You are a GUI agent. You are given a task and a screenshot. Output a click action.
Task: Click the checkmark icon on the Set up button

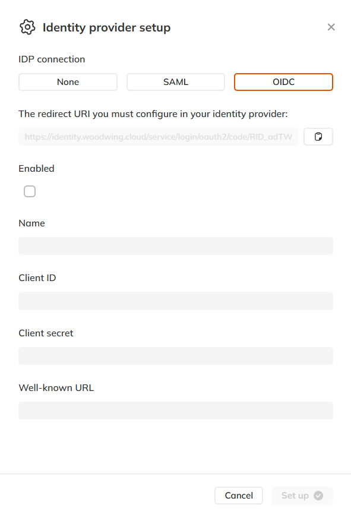tap(318, 496)
